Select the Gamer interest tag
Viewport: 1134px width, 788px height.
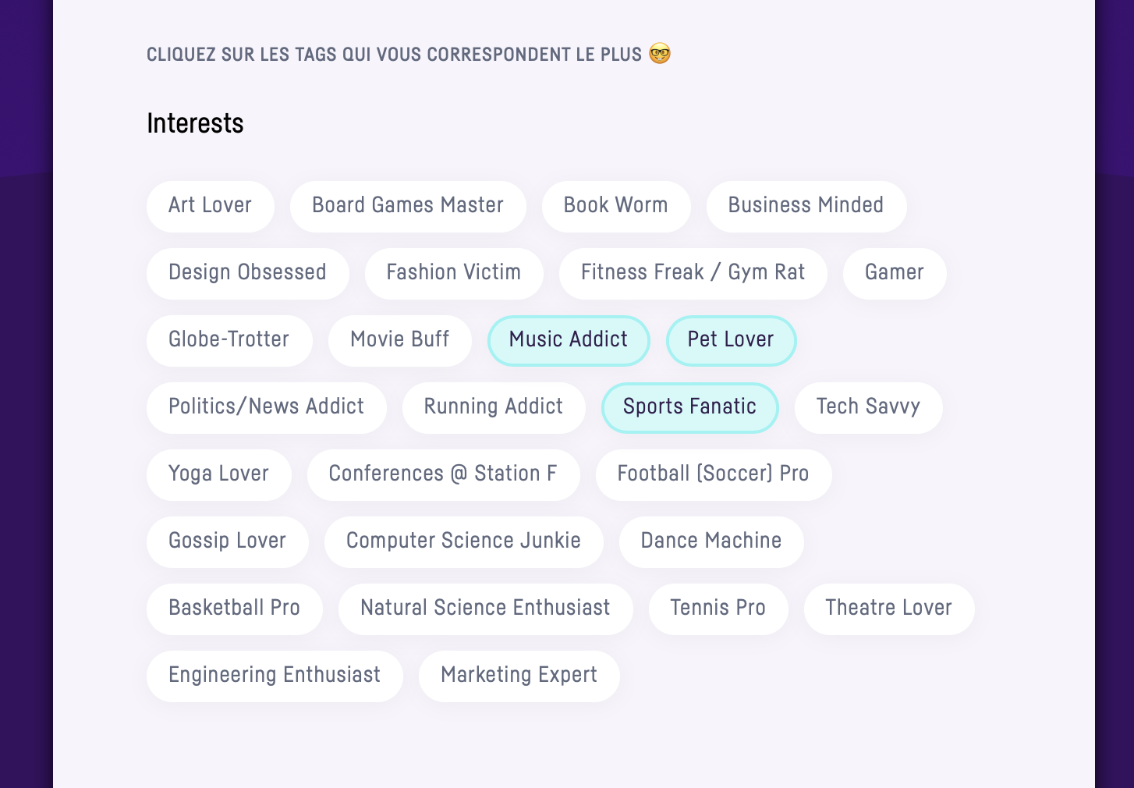[894, 273]
